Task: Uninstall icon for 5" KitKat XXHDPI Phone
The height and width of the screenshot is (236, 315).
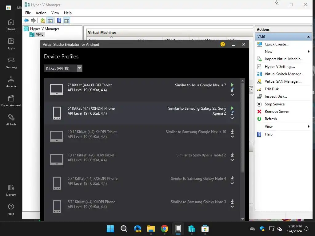Action: (x=232, y=113)
